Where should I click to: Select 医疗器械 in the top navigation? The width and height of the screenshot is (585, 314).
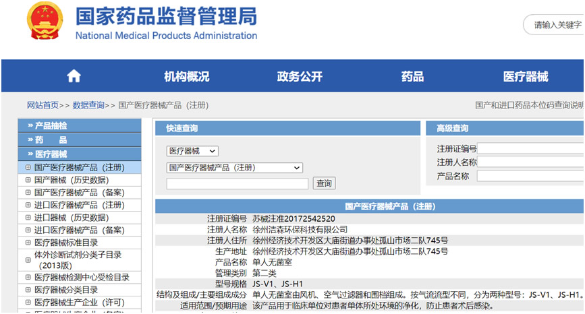[526, 76]
